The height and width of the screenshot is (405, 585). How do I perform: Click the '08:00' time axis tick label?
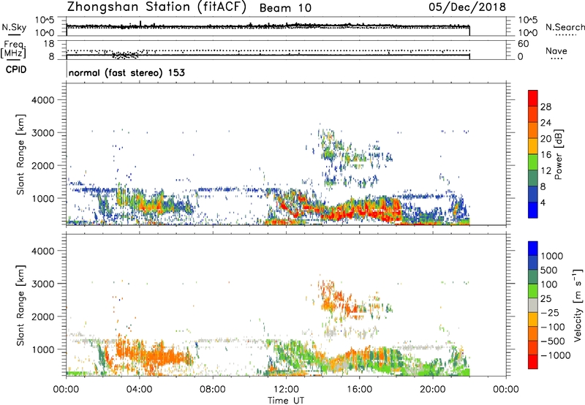tap(213, 390)
